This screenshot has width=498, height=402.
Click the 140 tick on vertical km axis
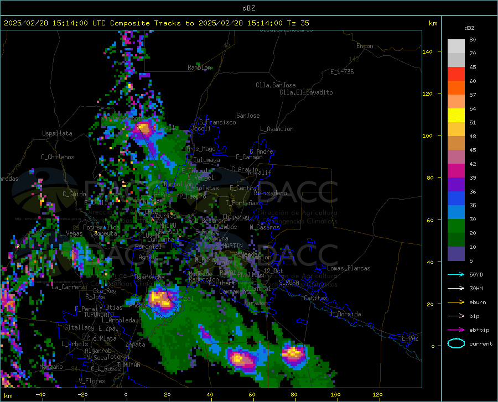click(x=427, y=52)
